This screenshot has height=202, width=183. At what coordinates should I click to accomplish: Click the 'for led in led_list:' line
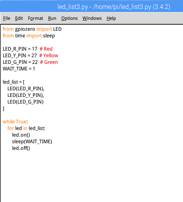coord(26,128)
